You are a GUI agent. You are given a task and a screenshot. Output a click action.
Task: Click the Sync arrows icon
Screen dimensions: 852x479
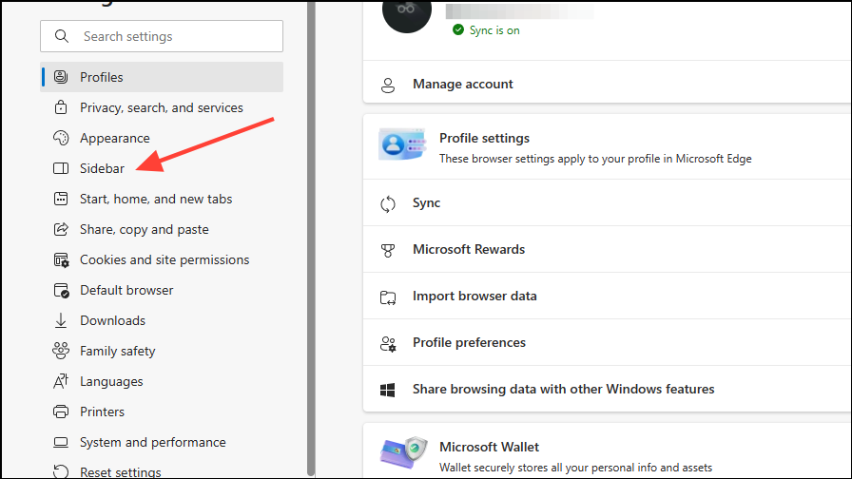pyautogui.click(x=388, y=203)
